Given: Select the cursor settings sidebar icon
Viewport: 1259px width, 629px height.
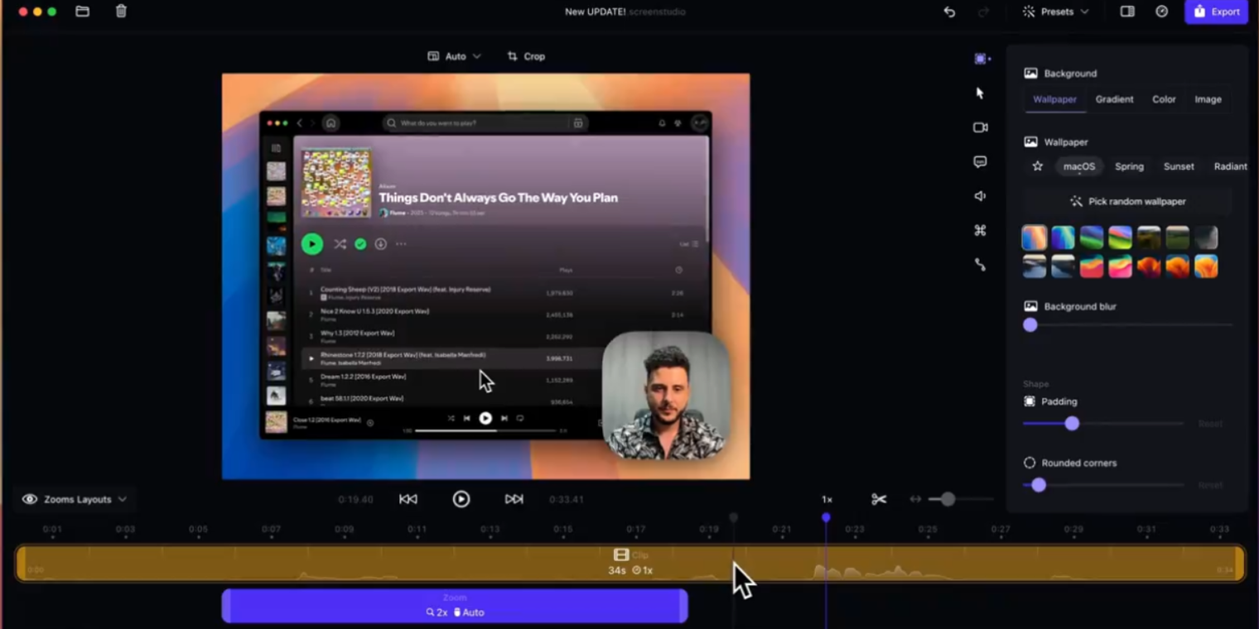Looking at the screenshot, I should 980,94.
